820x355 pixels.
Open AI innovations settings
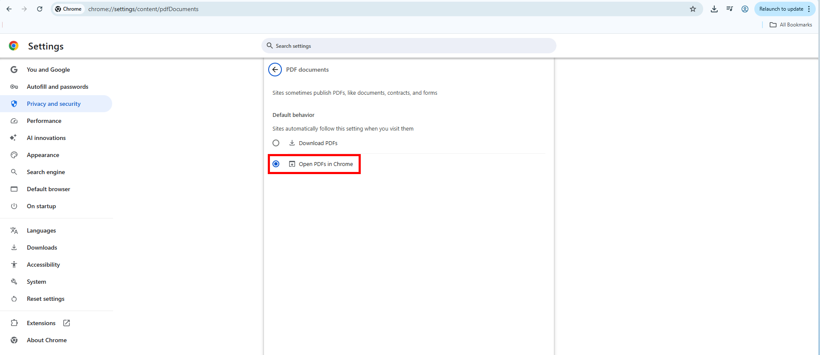(x=56, y=138)
